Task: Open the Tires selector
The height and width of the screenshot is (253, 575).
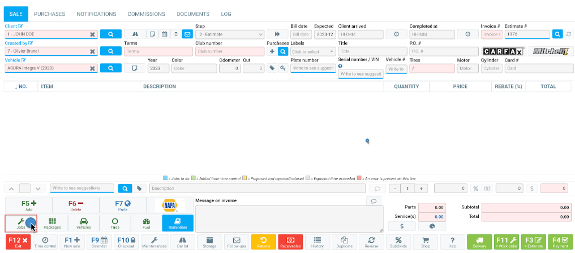Action: click(x=115, y=223)
